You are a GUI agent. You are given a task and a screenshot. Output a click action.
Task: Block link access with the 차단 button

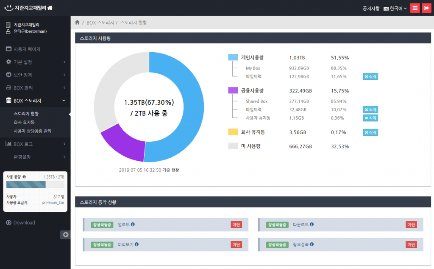pos(411,244)
